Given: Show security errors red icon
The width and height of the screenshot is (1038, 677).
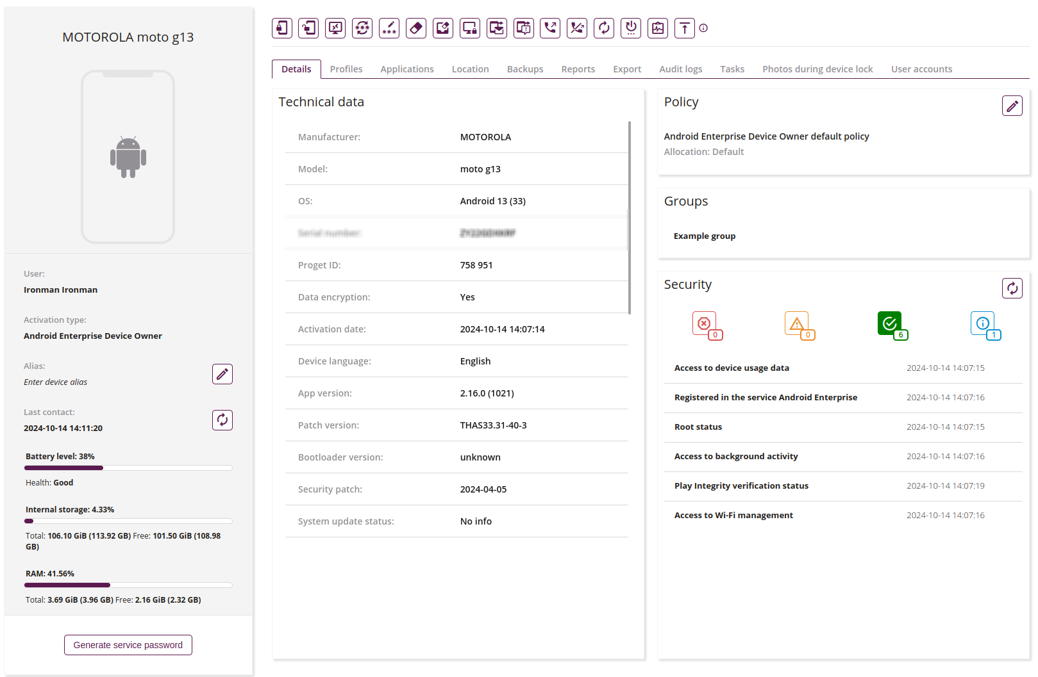Looking at the screenshot, I should (x=707, y=325).
